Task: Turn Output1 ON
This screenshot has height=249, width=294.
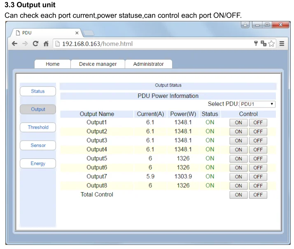Action: pyautogui.click(x=238, y=123)
